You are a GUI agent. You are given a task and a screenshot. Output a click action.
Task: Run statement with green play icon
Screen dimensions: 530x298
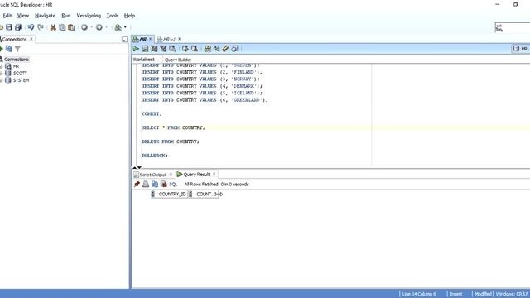coord(136,49)
